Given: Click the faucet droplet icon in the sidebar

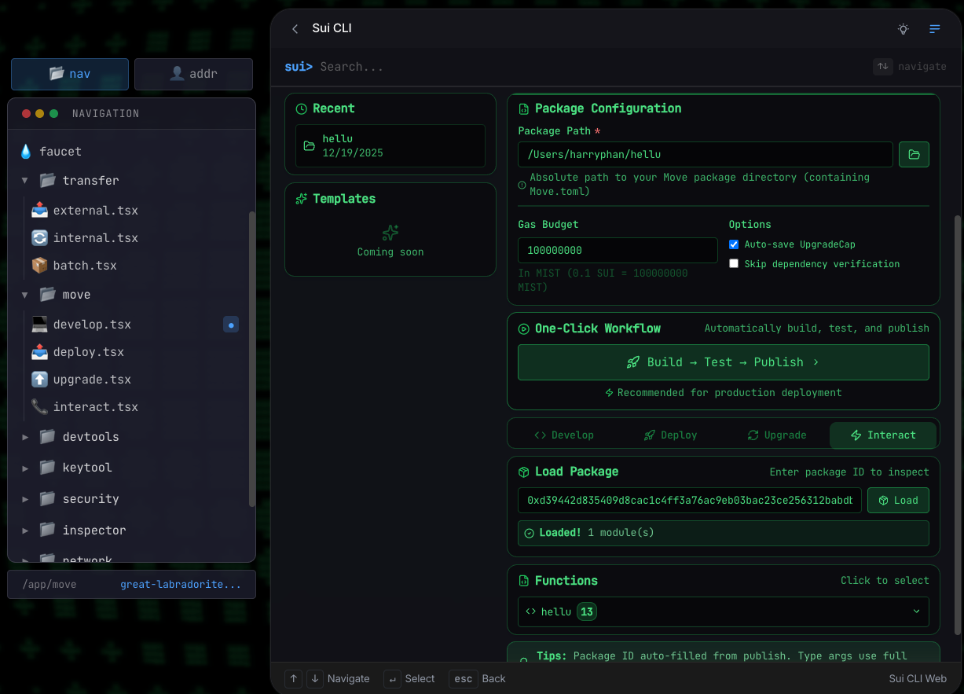Looking at the screenshot, I should pos(24,150).
